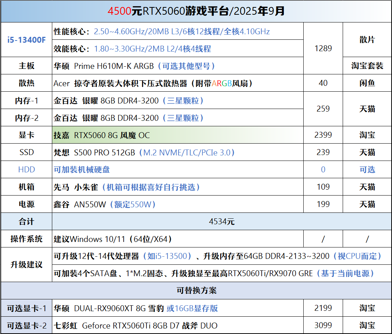Screen dimensions: 392x334
Task: Click the "升级建议" row label
Action: [27, 265]
